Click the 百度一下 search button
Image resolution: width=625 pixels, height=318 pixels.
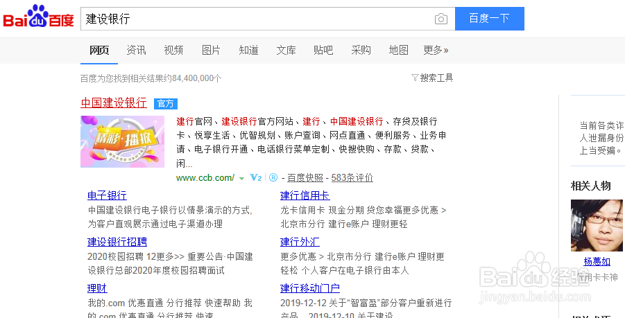coord(490,19)
